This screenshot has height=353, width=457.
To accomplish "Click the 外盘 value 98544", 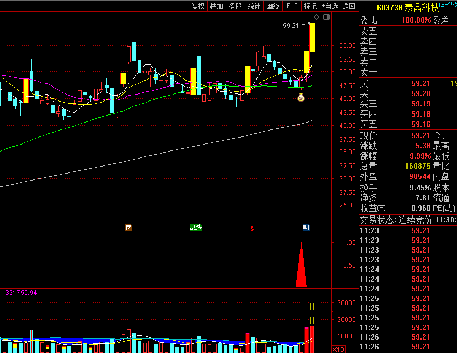I will [420, 176].
